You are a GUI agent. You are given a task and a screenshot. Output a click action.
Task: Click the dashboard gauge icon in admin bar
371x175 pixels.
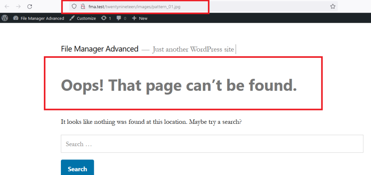(16, 18)
